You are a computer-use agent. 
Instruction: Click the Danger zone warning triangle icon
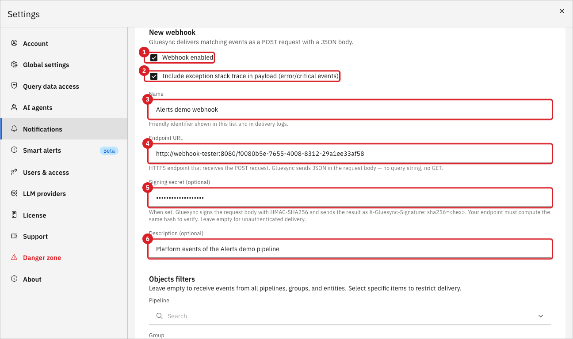[x=14, y=257]
